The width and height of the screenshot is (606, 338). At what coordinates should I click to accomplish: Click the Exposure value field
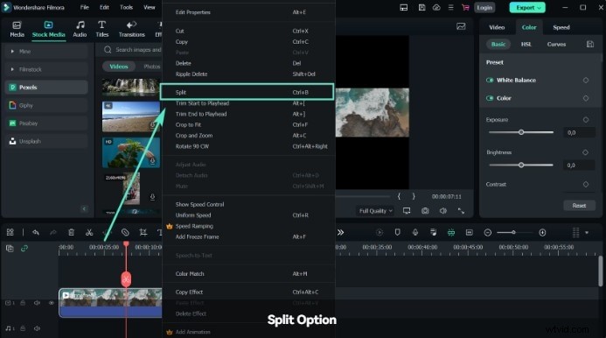click(x=579, y=133)
